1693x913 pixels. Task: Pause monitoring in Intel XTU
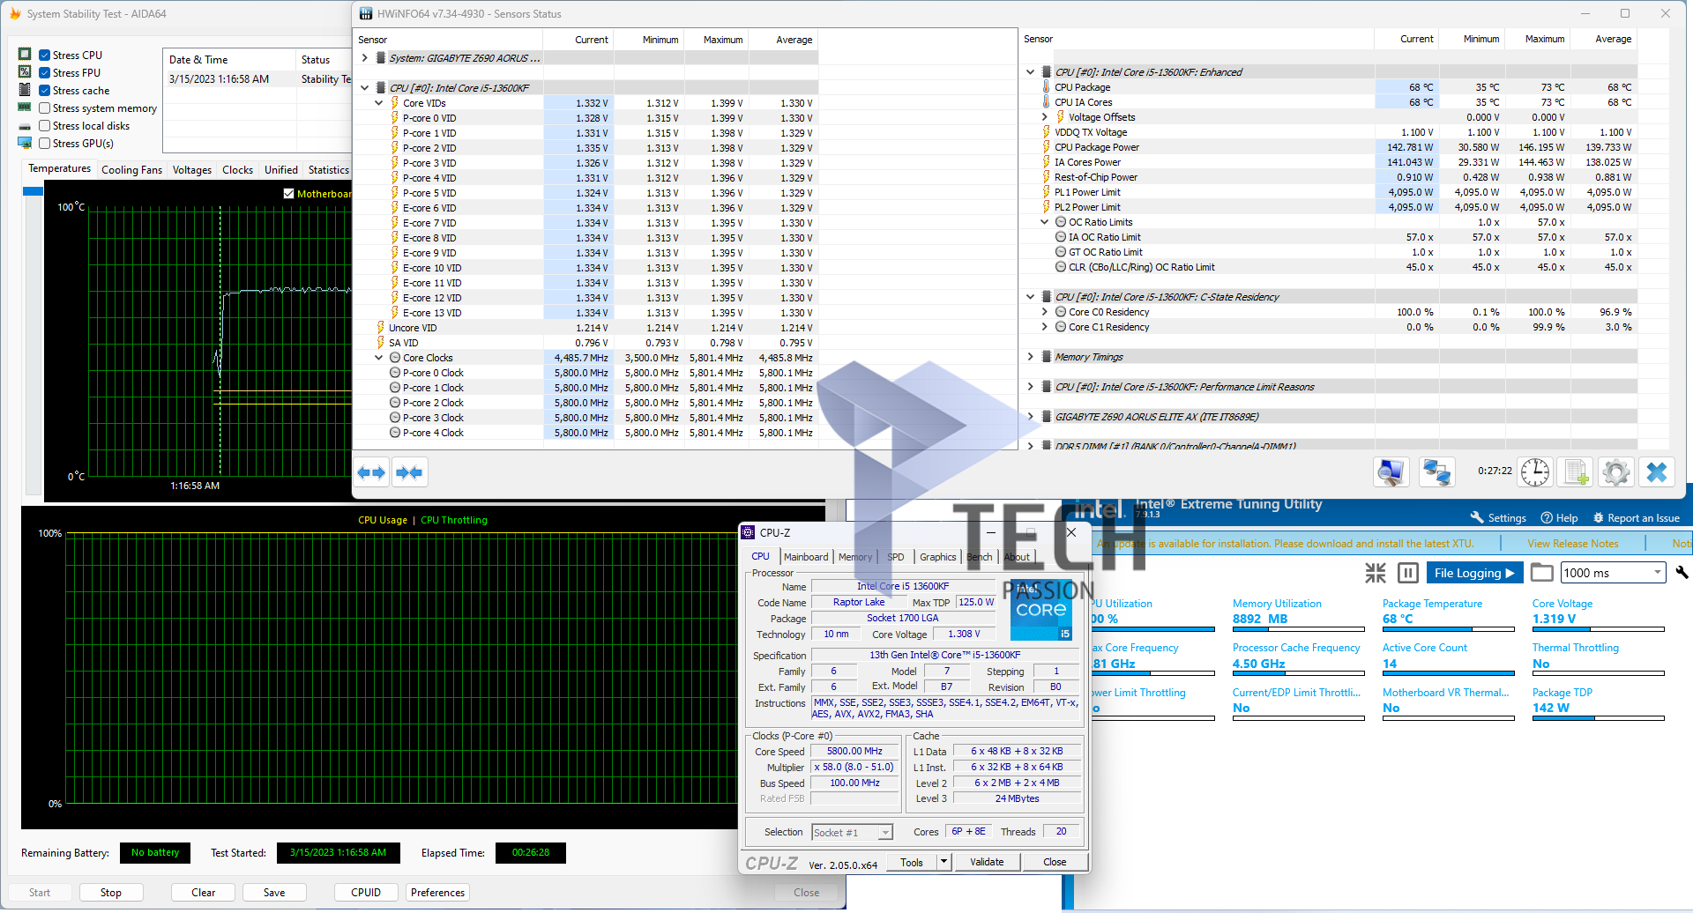click(1408, 574)
